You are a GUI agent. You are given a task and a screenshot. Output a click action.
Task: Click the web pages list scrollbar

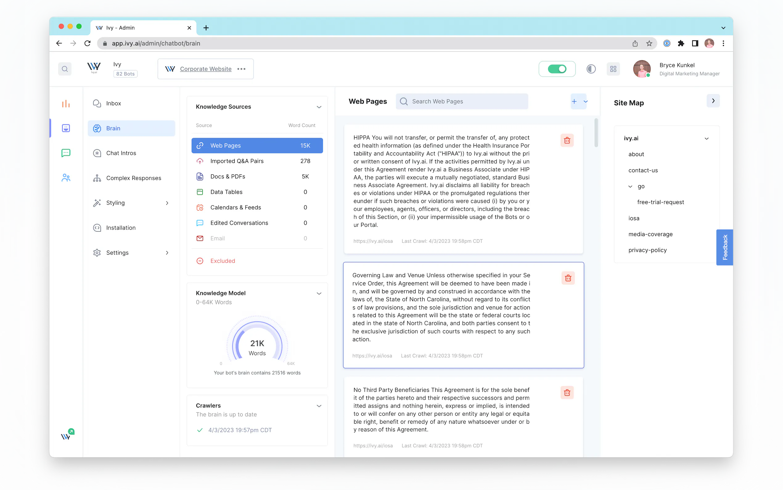click(596, 133)
